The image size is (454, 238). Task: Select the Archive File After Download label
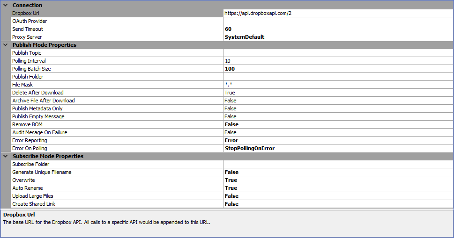click(44, 101)
